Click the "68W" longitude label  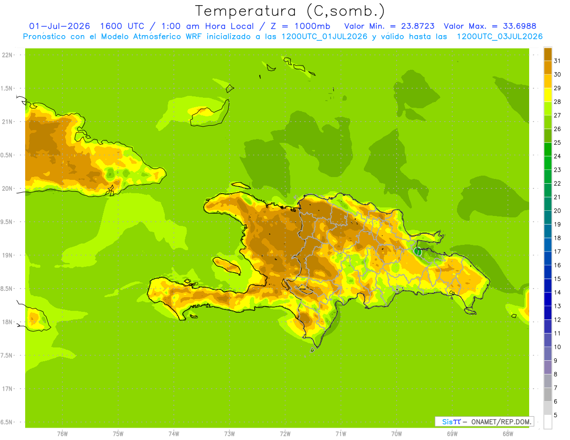pyautogui.click(x=507, y=434)
